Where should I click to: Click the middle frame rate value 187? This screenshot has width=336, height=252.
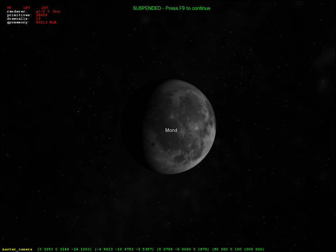pos(26,8)
